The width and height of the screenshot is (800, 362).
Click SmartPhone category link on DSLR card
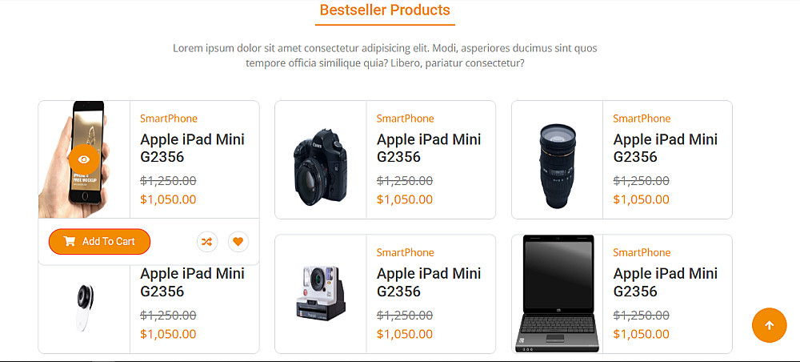tap(405, 119)
